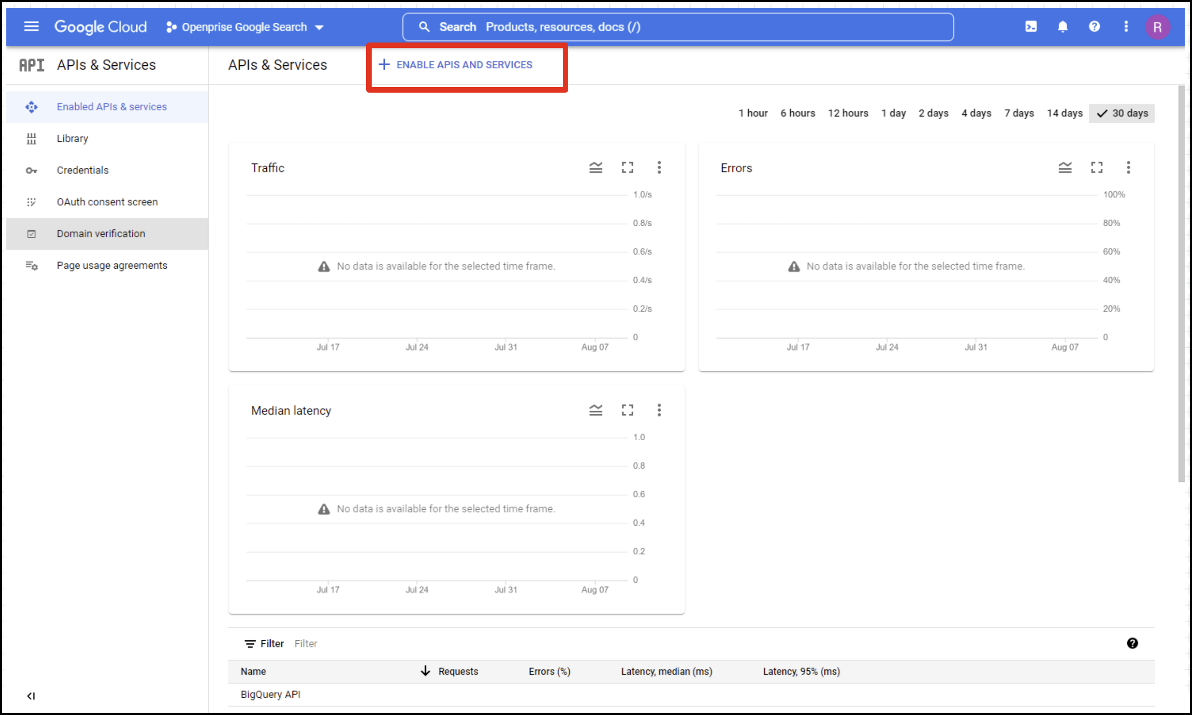The image size is (1192, 715).
Task: Open the account avatar R
Action: (1157, 27)
